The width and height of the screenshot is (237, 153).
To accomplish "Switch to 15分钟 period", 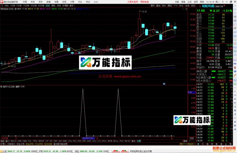I will [26, 6].
